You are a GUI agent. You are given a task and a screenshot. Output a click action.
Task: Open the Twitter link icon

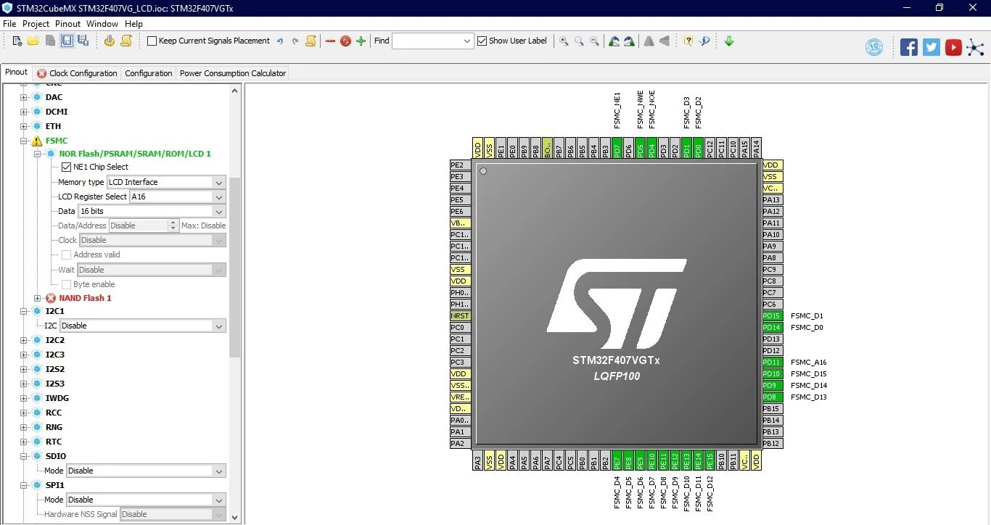[932, 48]
